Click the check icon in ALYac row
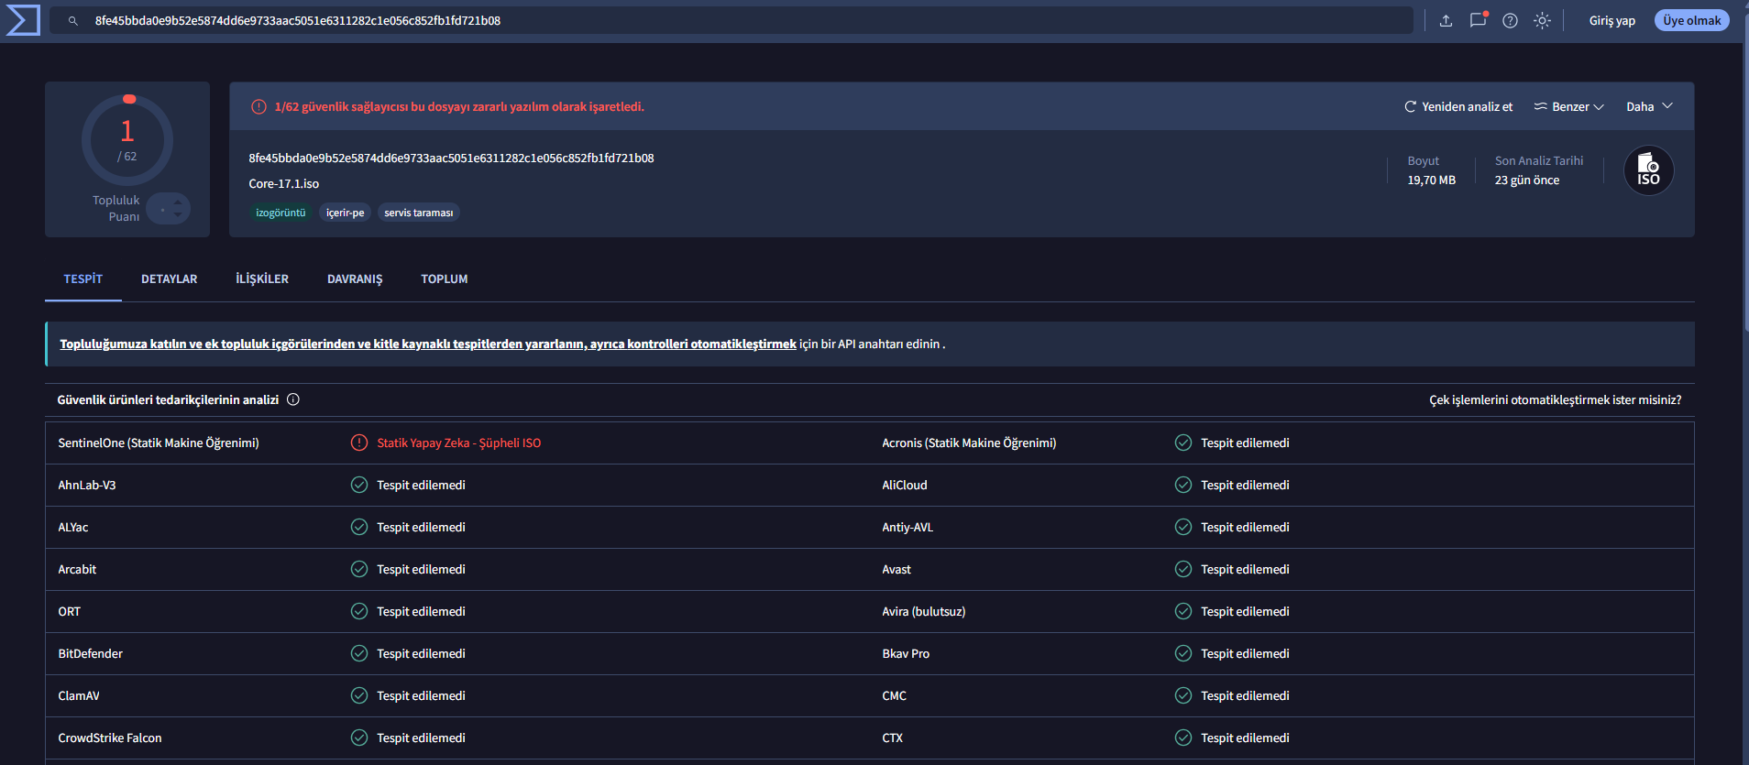Viewport: 1749px width, 765px height. click(359, 527)
